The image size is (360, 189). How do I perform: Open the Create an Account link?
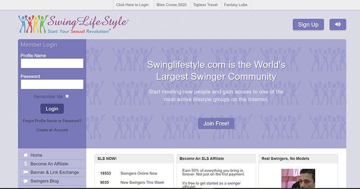[52, 130]
